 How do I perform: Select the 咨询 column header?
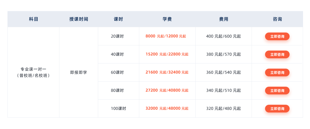tap(277, 19)
